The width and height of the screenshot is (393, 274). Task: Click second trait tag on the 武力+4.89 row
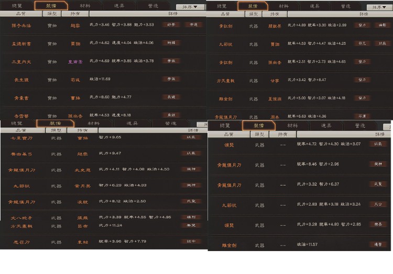(x=382, y=25)
